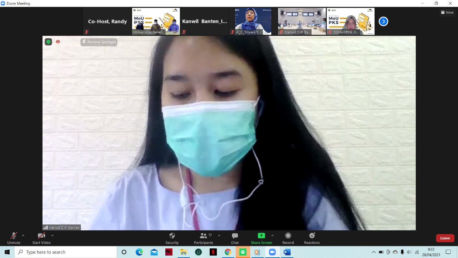
Task: Click the green encryption shield icon
Action: (x=48, y=42)
